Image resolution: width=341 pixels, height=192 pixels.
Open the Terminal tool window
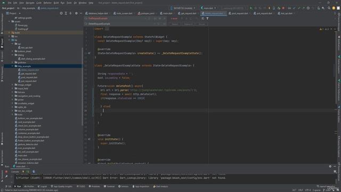tap(109, 186)
